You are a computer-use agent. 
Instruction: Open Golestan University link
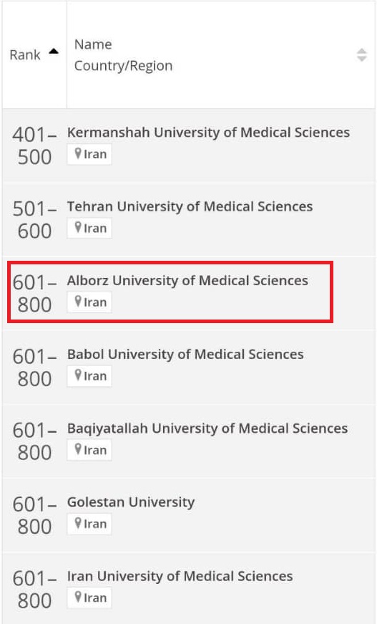131,502
